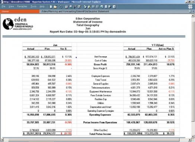Click the underlined Y-T-D Actual Net Revenue value
Image resolution: width=195 pixels, height=142 pixels.
[133, 57]
